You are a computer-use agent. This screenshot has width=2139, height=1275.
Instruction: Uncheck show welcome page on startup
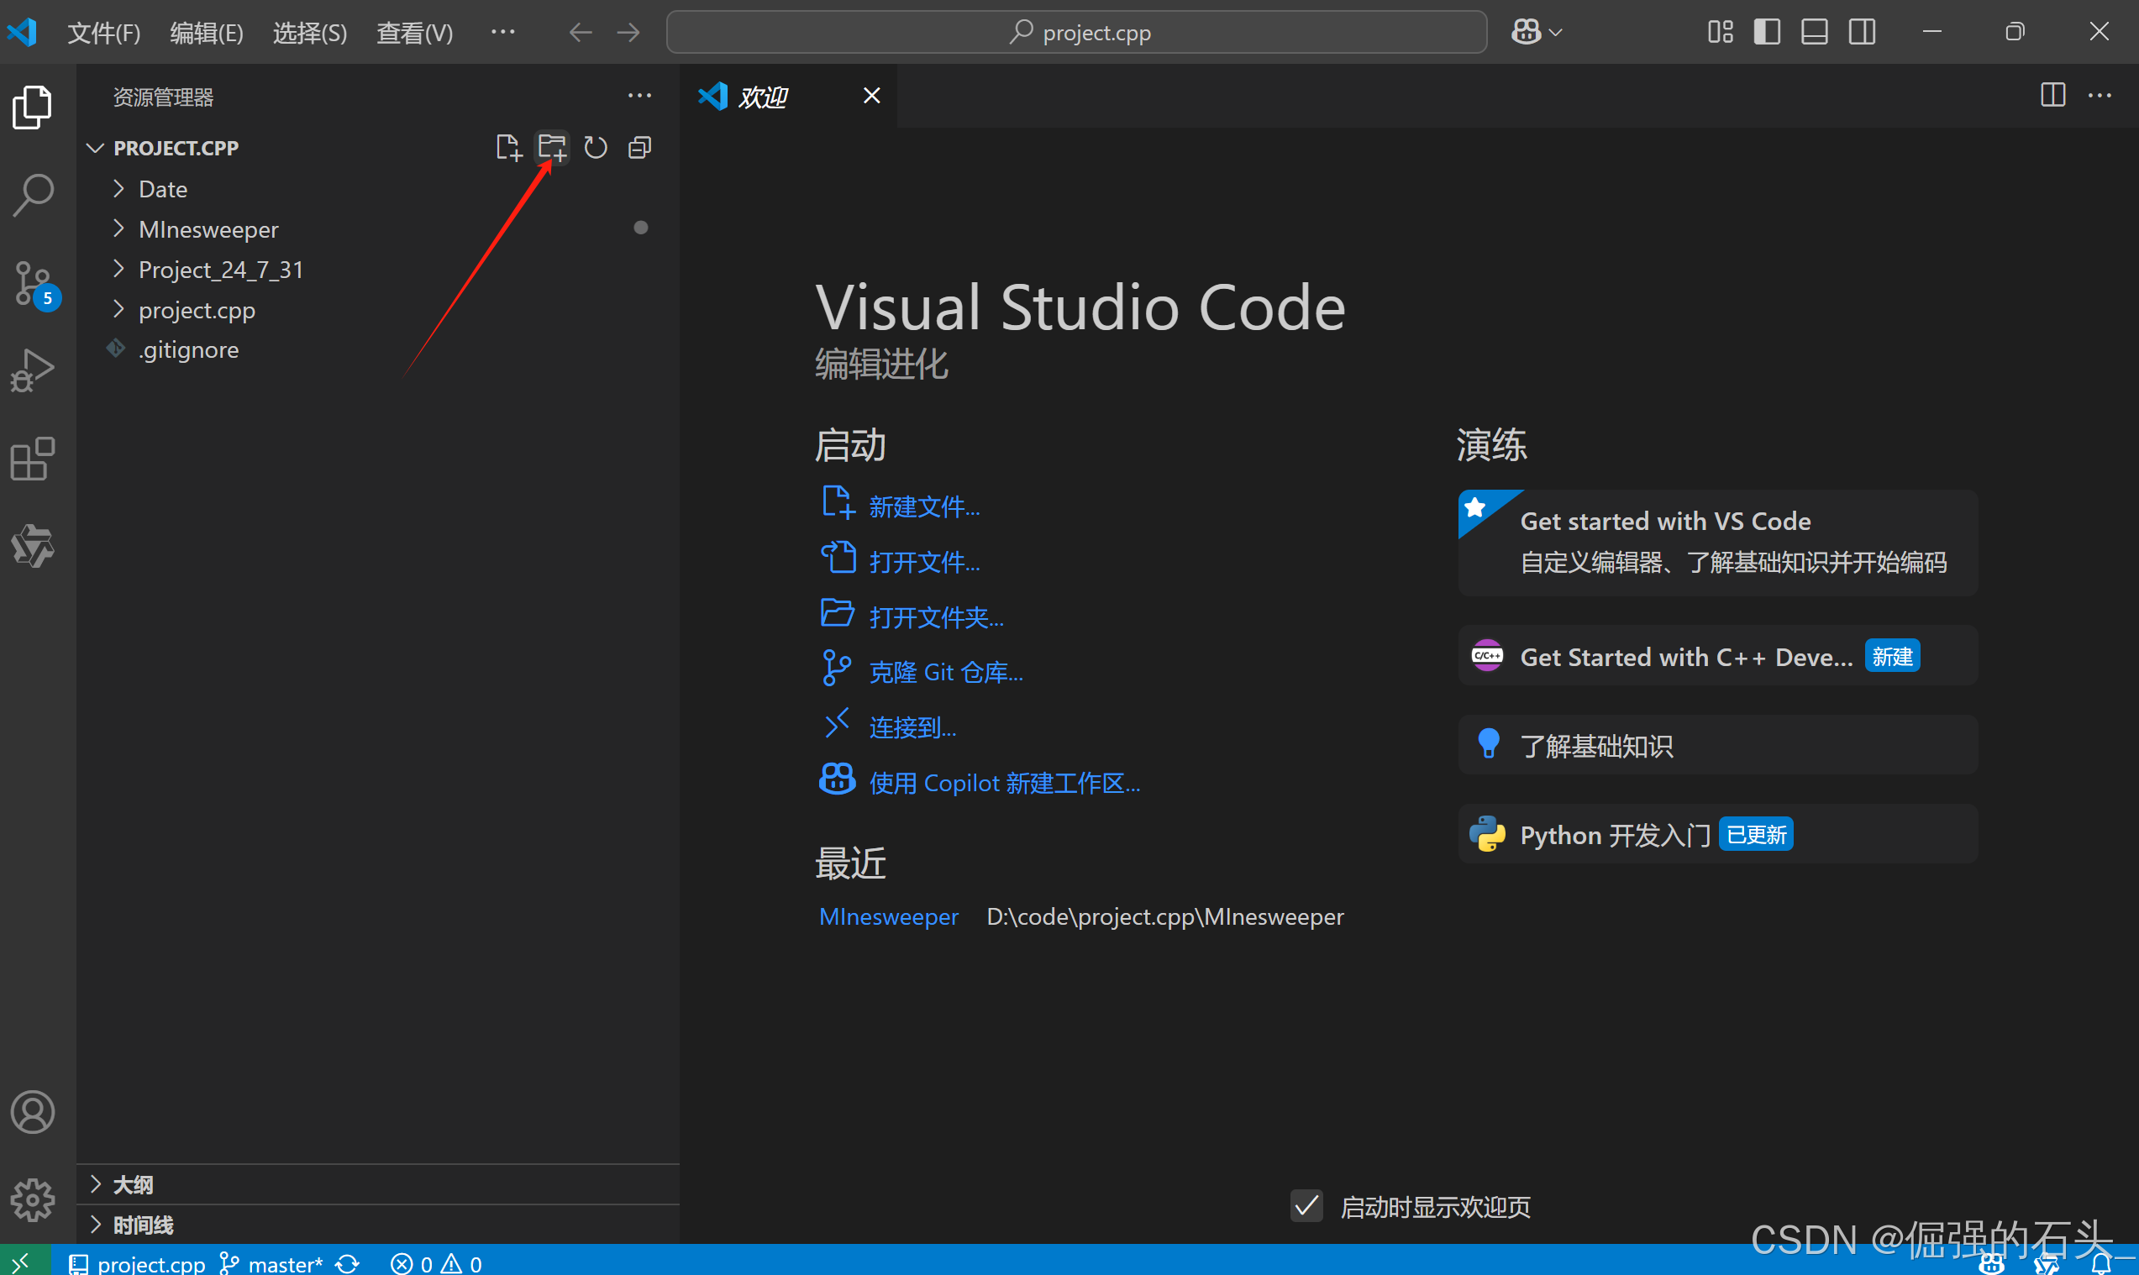tap(1306, 1206)
